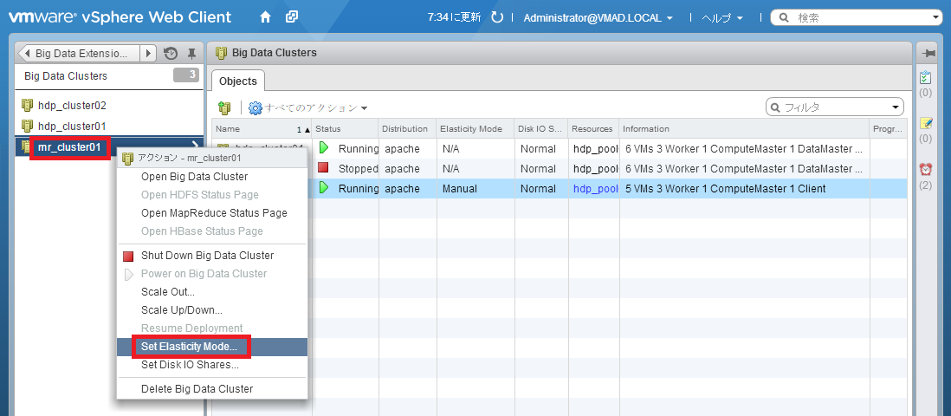Pin the navigator panel
951x416 pixels.
(191, 54)
